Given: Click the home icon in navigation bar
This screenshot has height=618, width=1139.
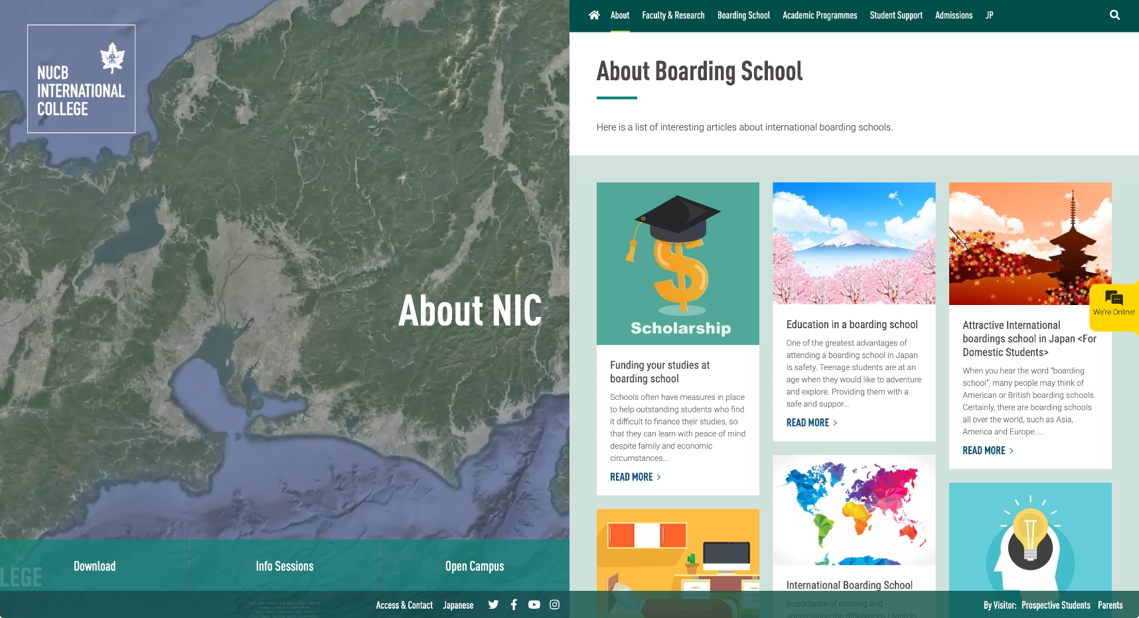Looking at the screenshot, I should [x=593, y=15].
